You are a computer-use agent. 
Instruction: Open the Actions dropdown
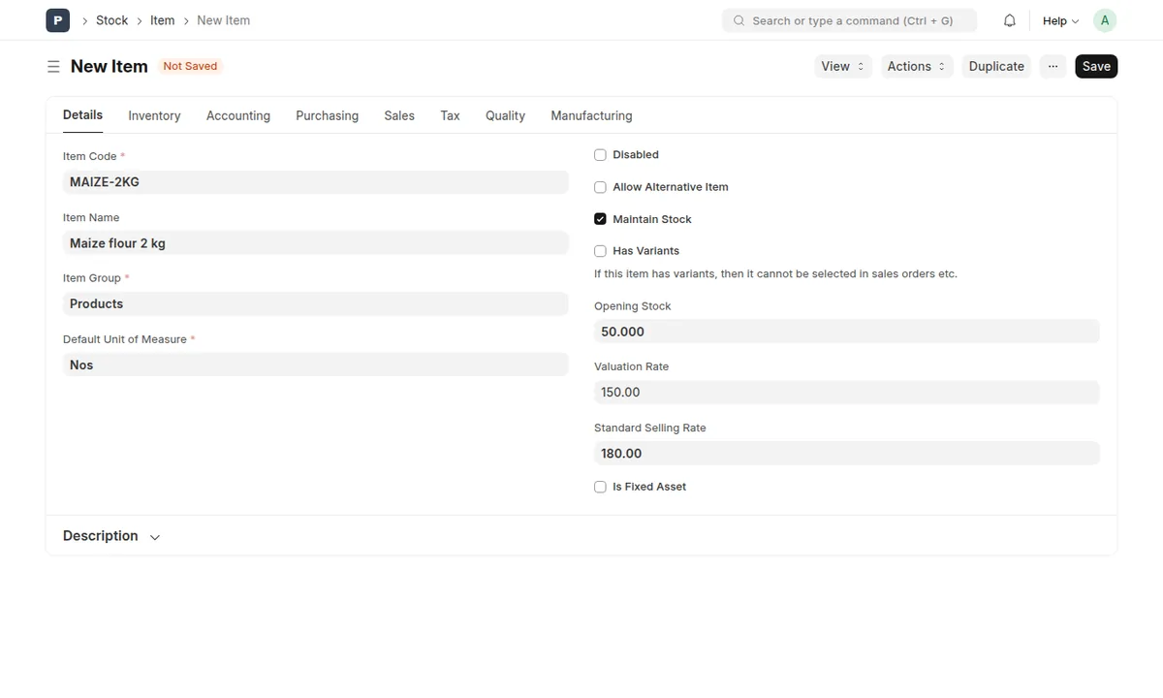point(917,66)
